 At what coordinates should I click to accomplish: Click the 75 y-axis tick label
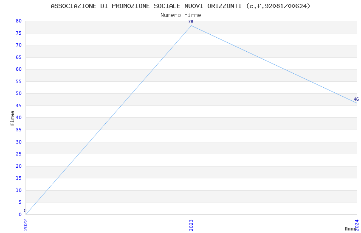(19, 33)
